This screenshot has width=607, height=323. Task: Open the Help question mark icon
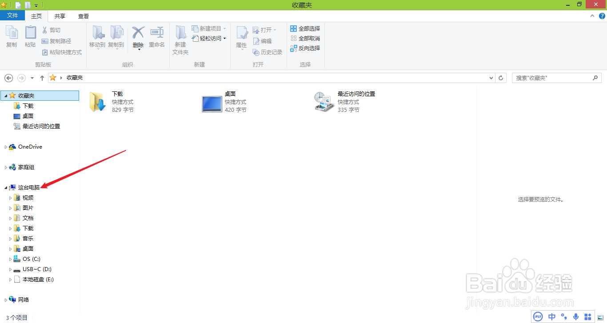[x=602, y=16]
